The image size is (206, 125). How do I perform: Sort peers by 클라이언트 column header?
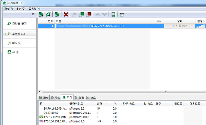coord(82,104)
